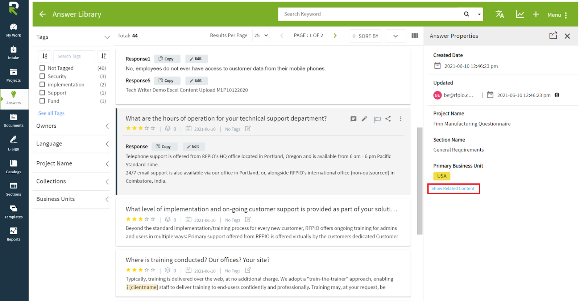The height and width of the screenshot is (301, 580).
Task: Open the Menu in the top bar
Action: 557,15
